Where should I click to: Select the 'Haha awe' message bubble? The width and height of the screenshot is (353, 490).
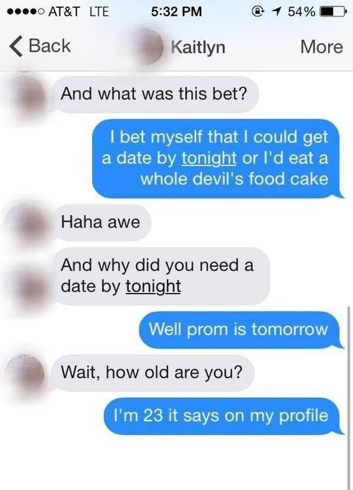[x=101, y=222]
